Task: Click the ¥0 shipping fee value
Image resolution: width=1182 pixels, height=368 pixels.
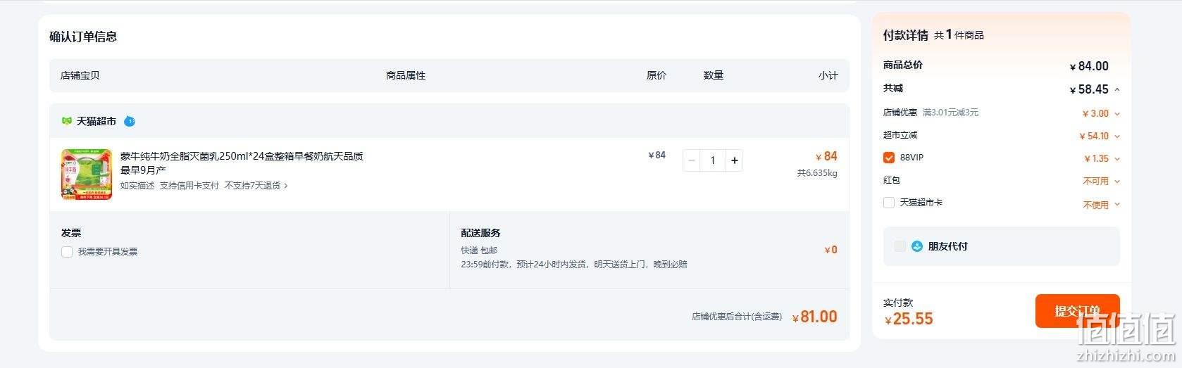Action: (x=831, y=250)
